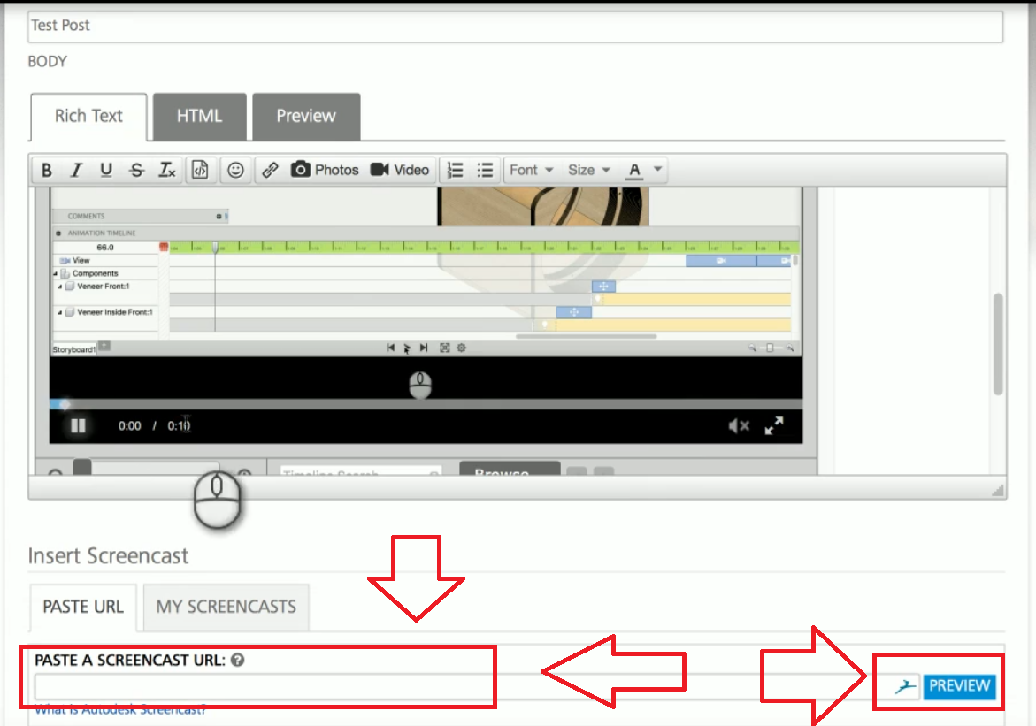The width and height of the screenshot is (1036, 726).
Task: Open Size dropdown
Action: coord(588,171)
